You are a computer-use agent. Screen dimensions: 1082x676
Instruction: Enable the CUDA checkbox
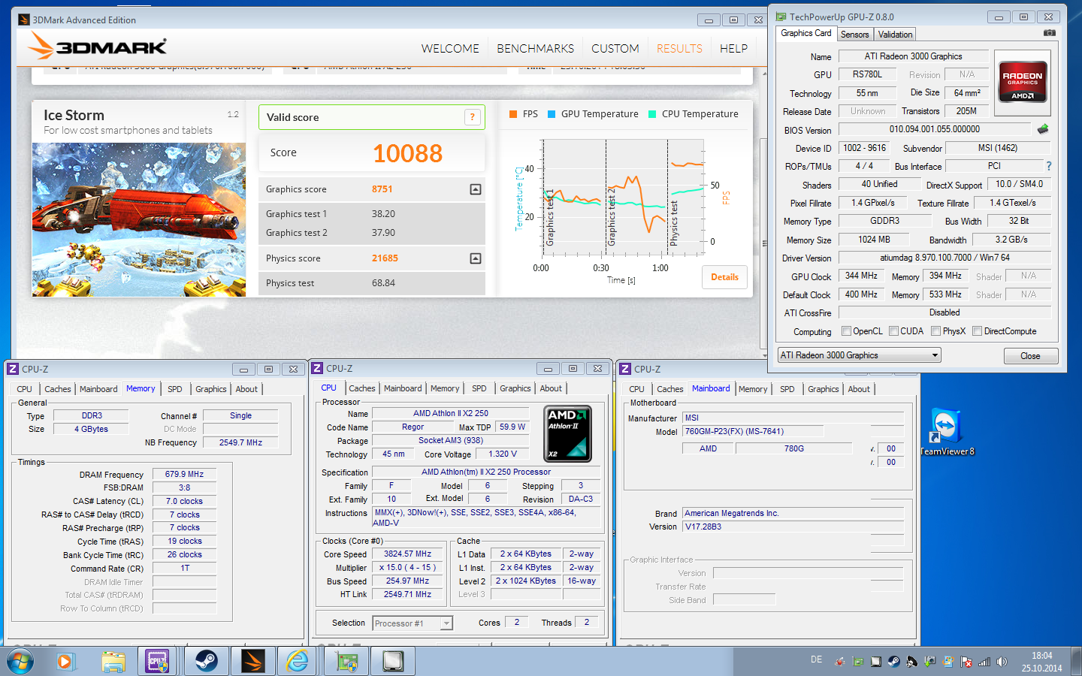click(893, 330)
